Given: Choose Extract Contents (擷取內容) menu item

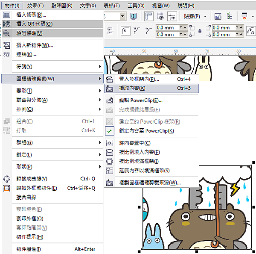Looking at the screenshot, I should click(x=151, y=89).
